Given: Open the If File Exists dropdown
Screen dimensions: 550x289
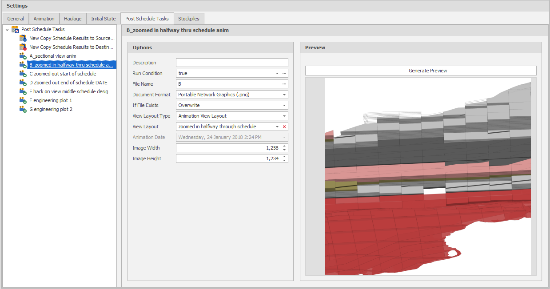Looking at the screenshot, I should pos(284,105).
